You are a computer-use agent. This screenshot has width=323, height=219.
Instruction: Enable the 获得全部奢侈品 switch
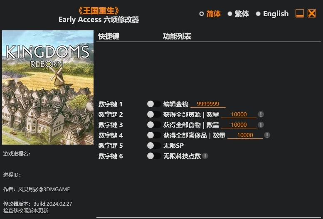(154, 135)
